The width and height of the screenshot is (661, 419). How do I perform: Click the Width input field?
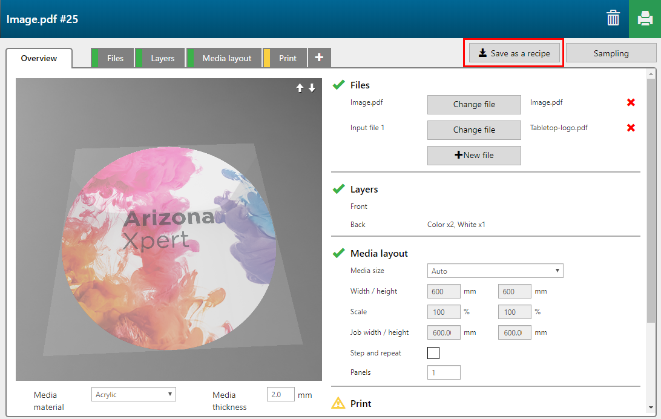coord(444,291)
